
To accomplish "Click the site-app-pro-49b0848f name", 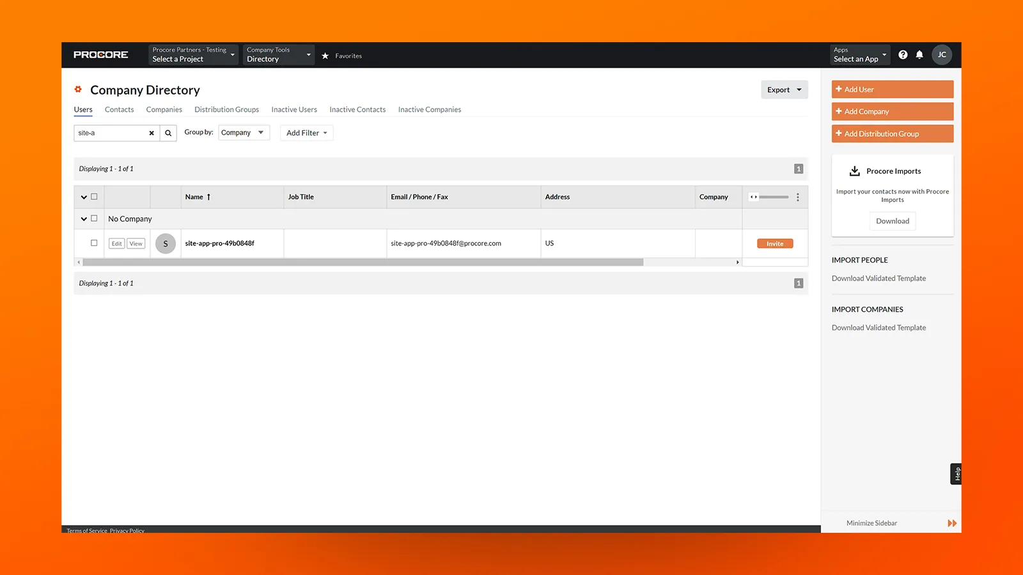I will [x=219, y=243].
